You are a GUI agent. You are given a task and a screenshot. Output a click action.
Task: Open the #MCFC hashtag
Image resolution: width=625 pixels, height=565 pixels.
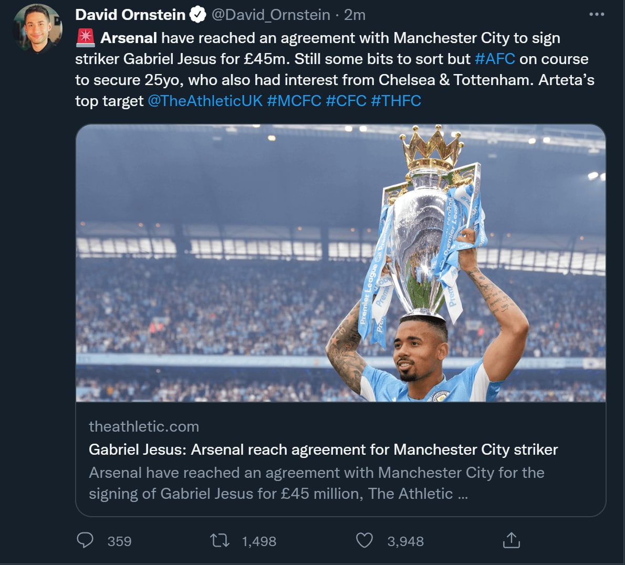pos(294,101)
